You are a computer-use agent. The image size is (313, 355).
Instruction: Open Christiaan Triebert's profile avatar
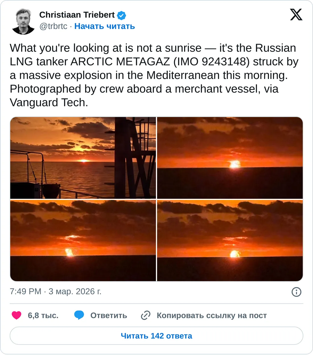[23, 22]
